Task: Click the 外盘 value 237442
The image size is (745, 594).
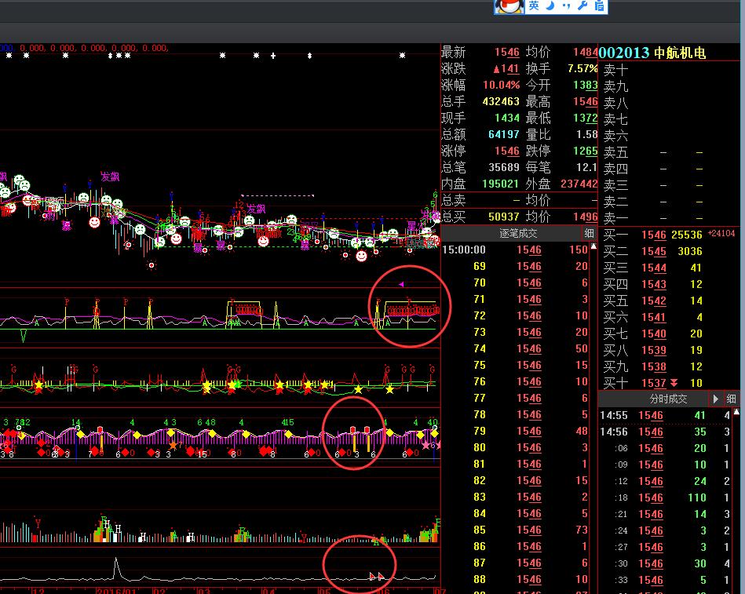Action: (579, 184)
